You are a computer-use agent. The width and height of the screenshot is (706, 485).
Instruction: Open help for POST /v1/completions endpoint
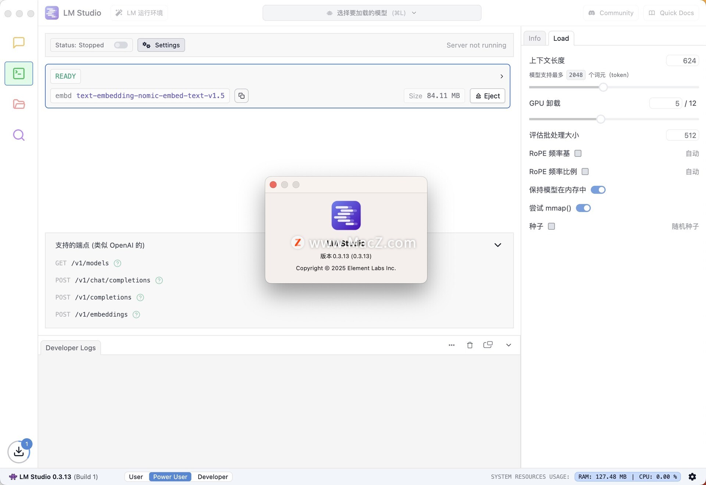pos(140,297)
